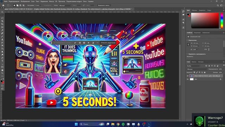Open the History panel icon in side dock
Screen dimensions: 225x127
[x=184, y=12]
